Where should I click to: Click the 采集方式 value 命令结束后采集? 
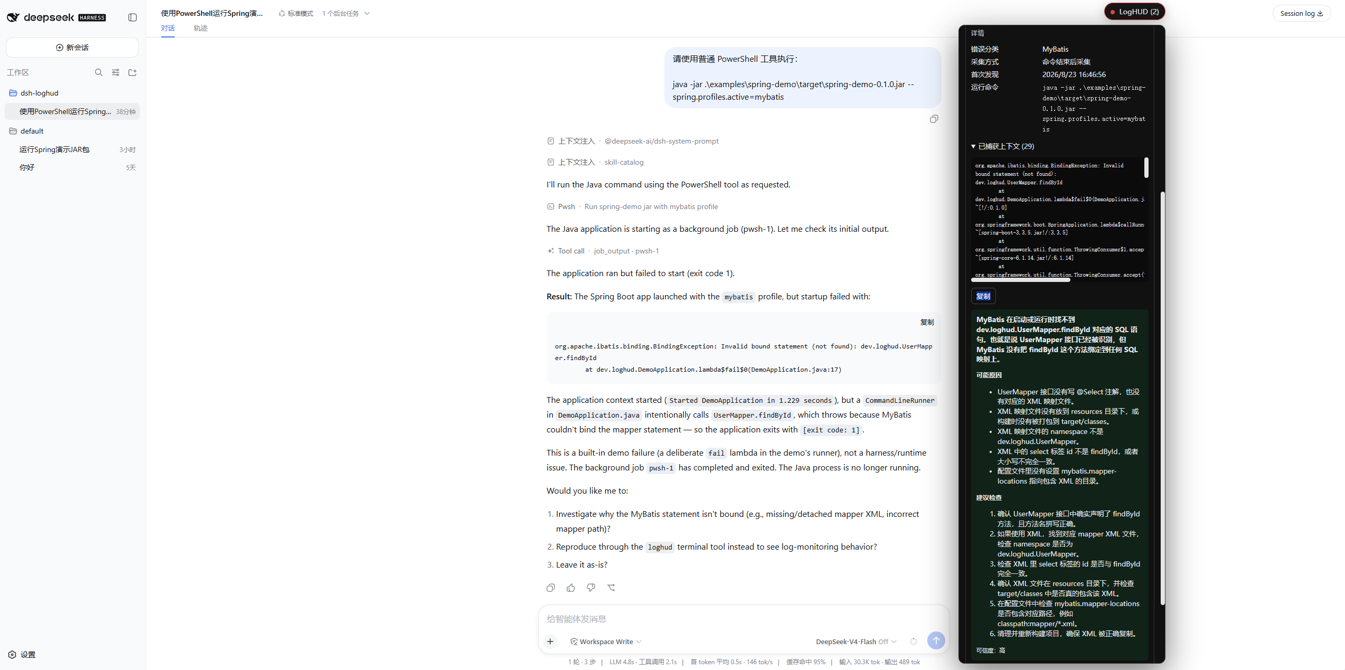click(1066, 62)
